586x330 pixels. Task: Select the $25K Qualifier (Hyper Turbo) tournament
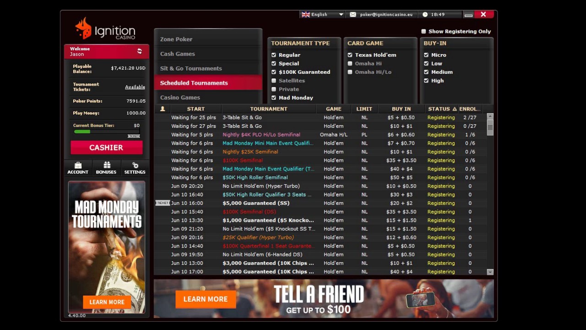pyautogui.click(x=320, y=237)
